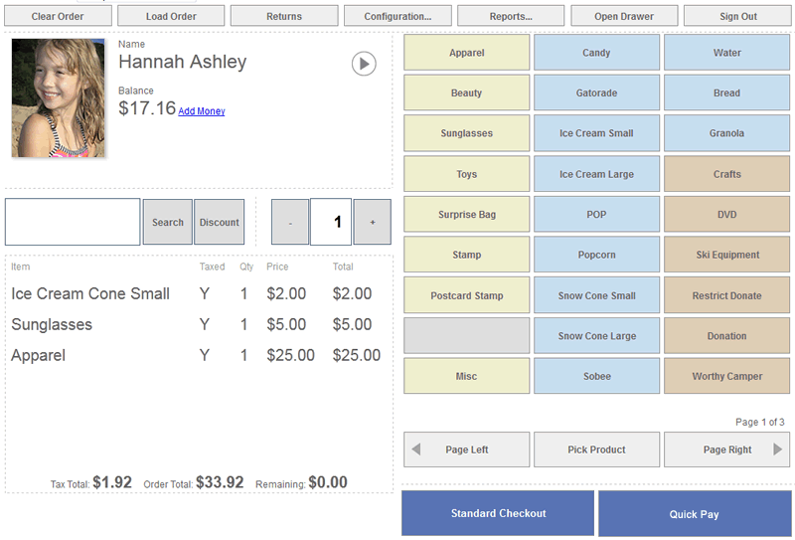Screen dimensions: 795x540
Task: Proceed with Standard Checkout
Action: point(498,513)
